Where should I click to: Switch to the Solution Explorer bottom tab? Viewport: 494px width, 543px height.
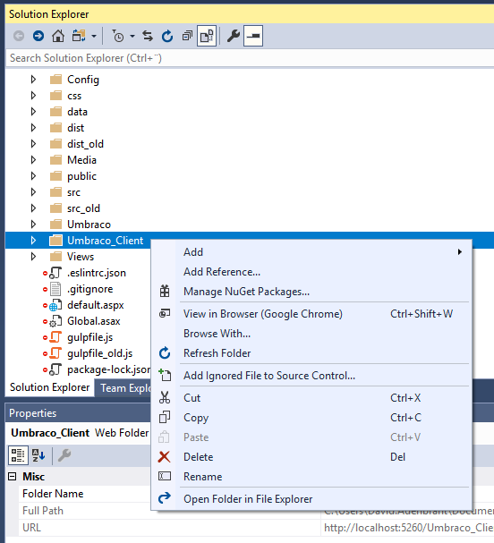click(x=49, y=387)
